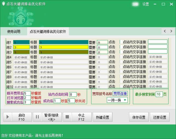Enable the 点站内文字连接 checkbox in the 词2 row

tap(121, 47)
